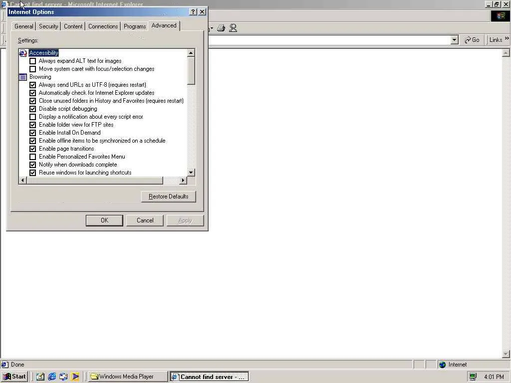Switch to the Content tab
Viewport: 511px width, 383px height.
click(x=73, y=26)
